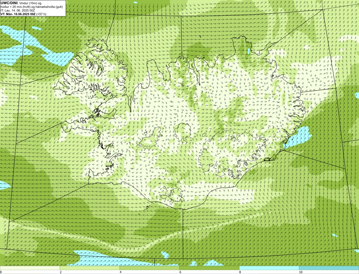Click the '4' label on the colour scale
This screenshot has height=274, width=359.
[x=121, y=272]
